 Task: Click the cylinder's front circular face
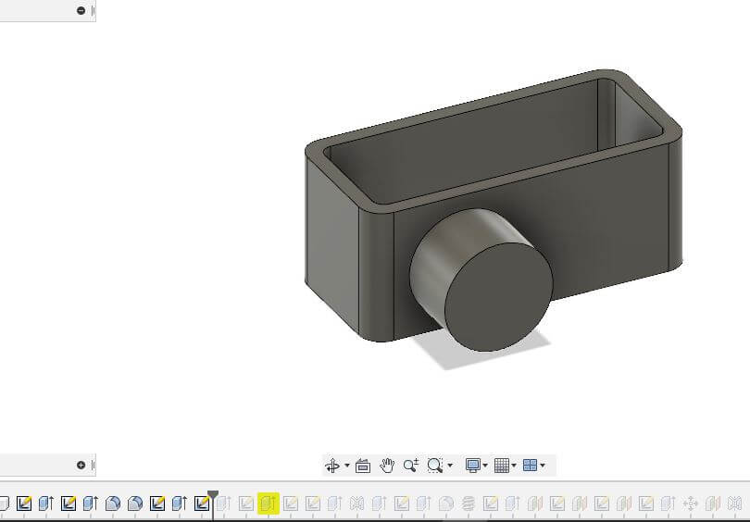coord(499,297)
